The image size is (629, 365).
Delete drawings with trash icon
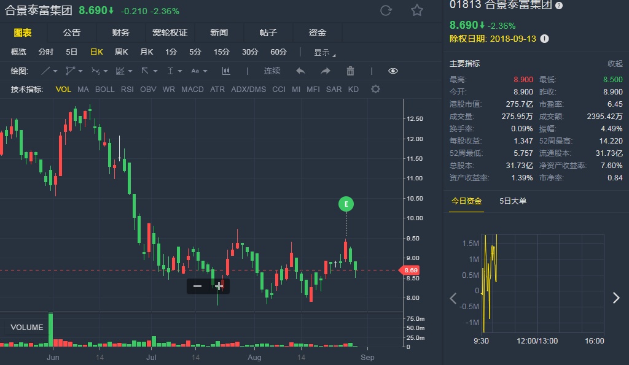tap(350, 71)
